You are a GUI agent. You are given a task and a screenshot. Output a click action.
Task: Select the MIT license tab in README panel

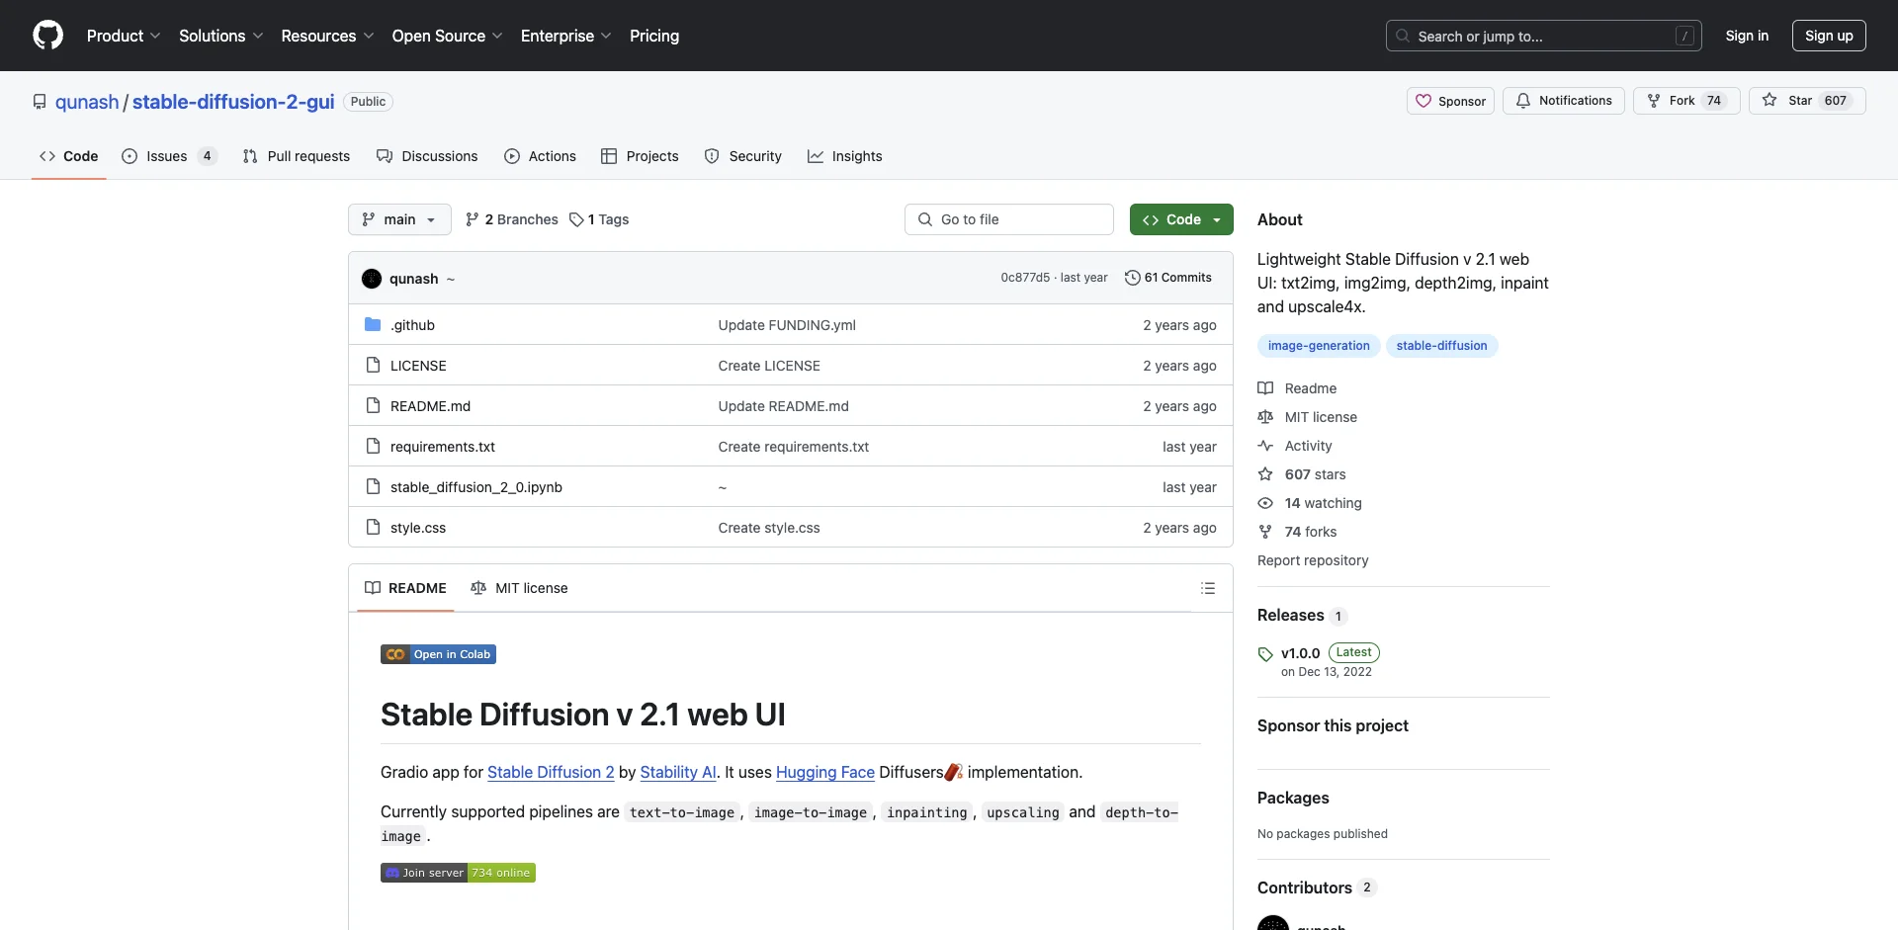pyautogui.click(x=519, y=588)
